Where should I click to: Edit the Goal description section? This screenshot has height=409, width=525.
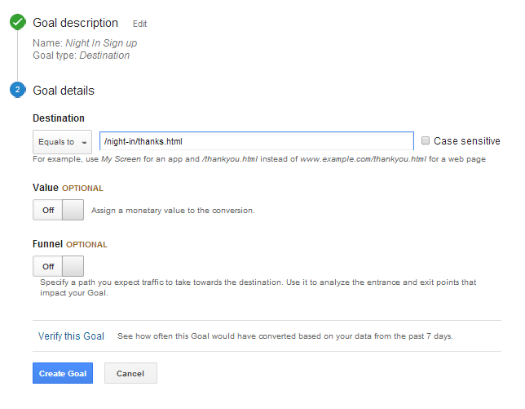pos(139,24)
